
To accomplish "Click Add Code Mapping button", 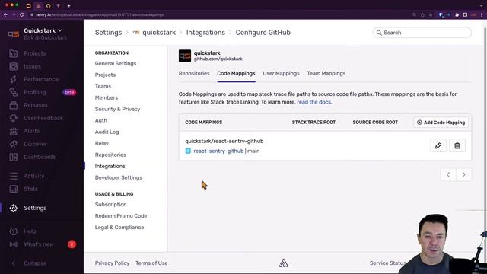I will [x=441, y=123].
